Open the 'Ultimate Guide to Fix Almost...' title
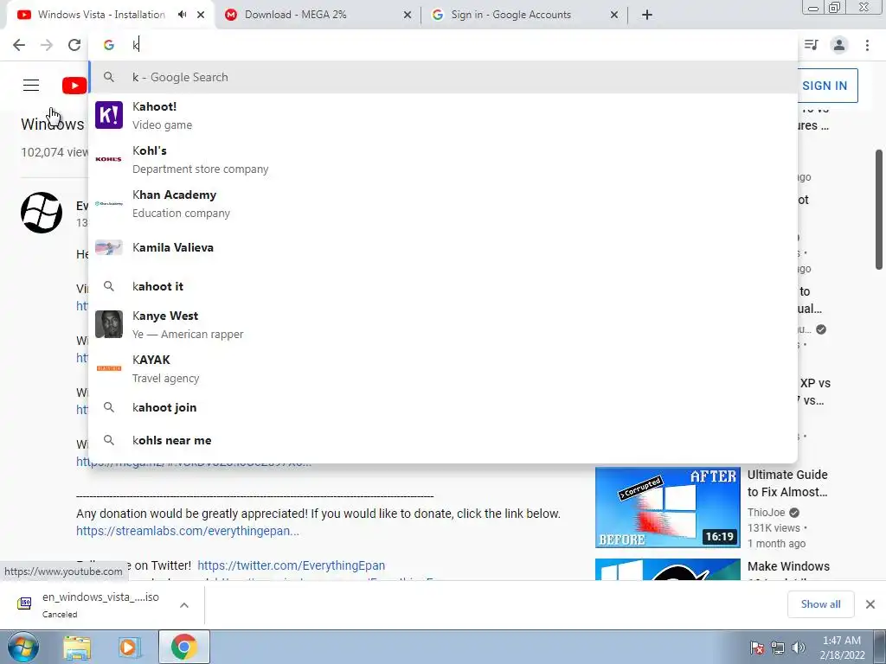 pyautogui.click(x=787, y=483)
